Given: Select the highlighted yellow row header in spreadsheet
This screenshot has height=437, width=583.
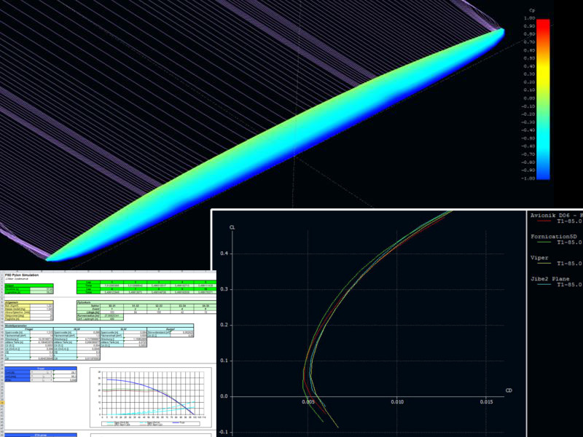Looking at the screenshot, I should click(x=2, y=403).
